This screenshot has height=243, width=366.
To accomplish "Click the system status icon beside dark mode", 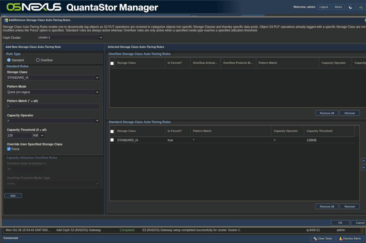I will (x=361, y=7).
